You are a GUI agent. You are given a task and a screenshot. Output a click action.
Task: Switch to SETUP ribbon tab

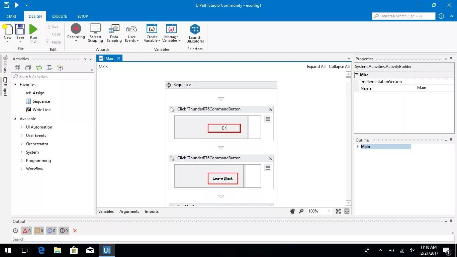[x=83, y=16]
